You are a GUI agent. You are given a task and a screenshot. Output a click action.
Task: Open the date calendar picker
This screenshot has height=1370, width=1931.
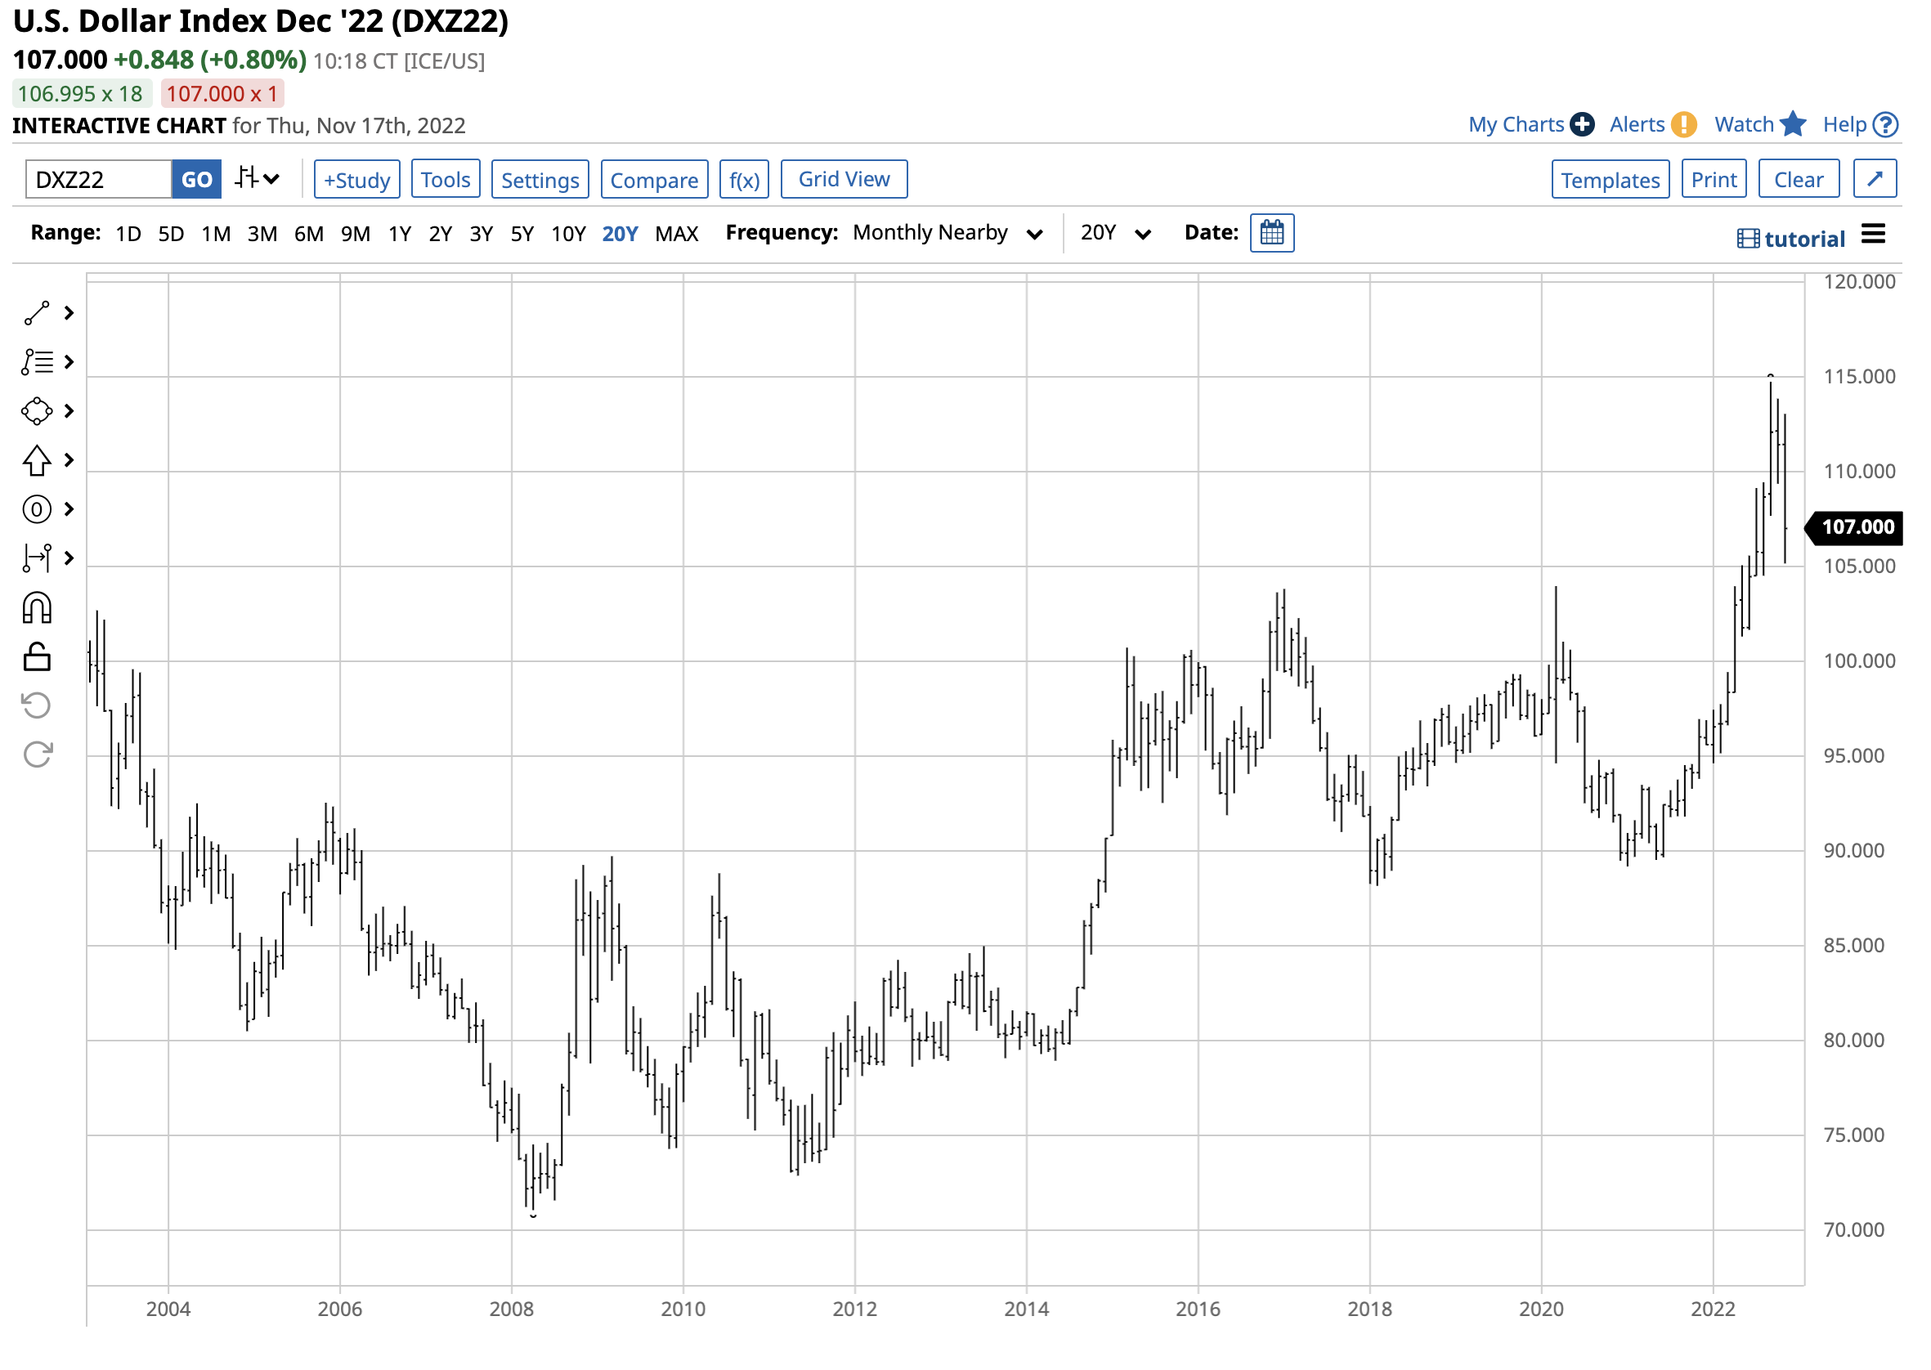click(x=1274, y=234)
